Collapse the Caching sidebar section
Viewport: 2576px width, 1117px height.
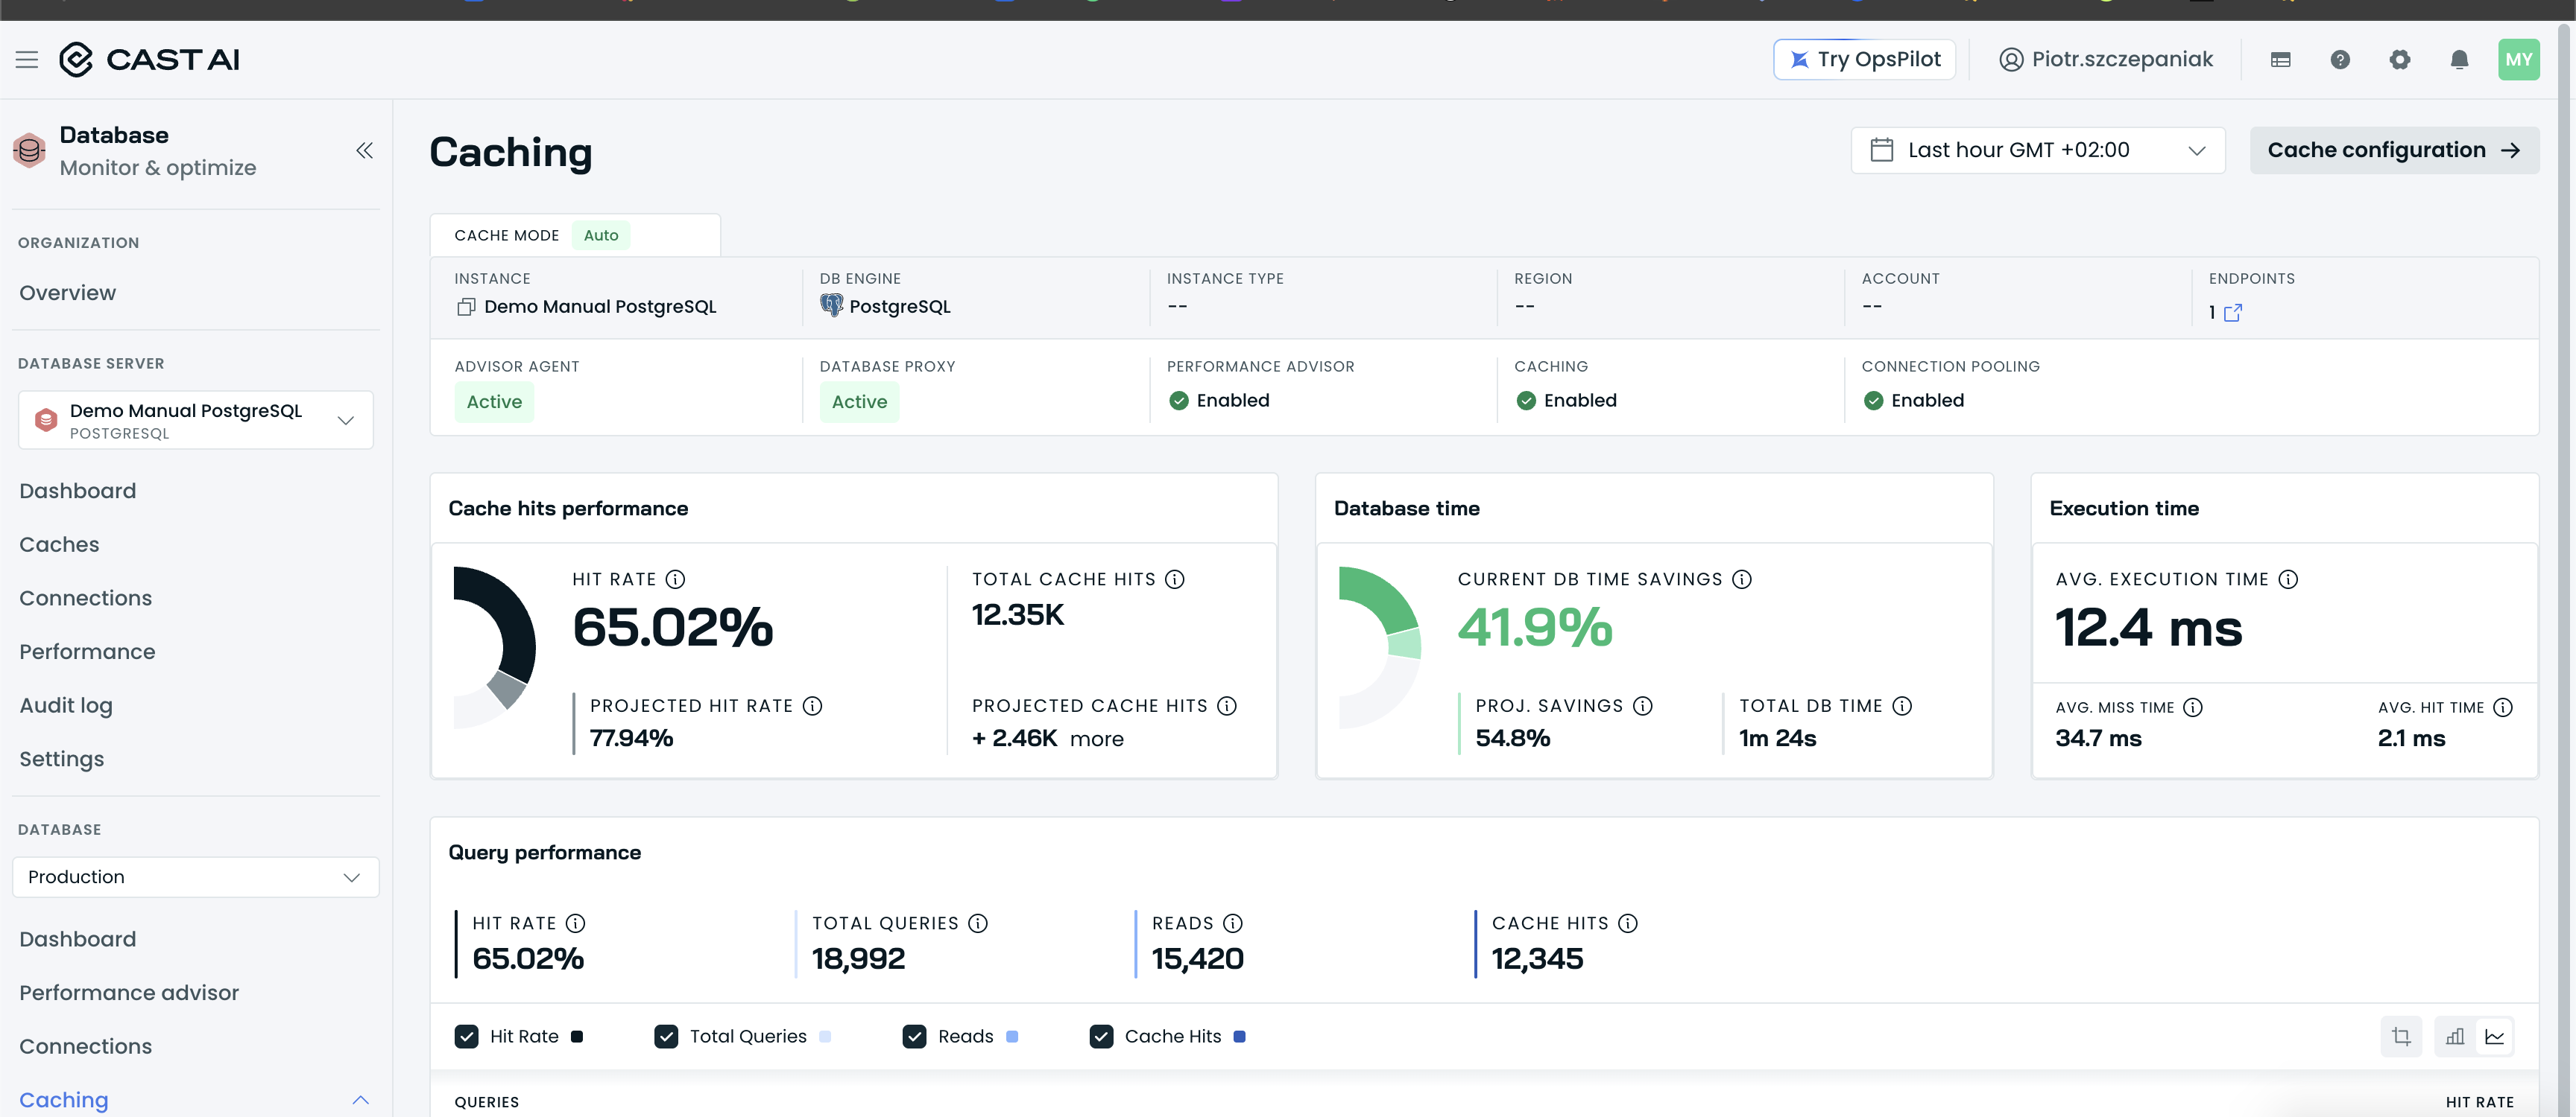(x=361, y=1100)
